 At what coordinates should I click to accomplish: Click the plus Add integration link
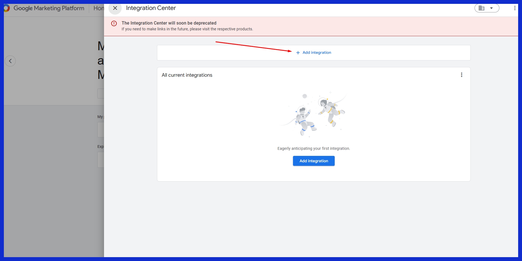tap(314, 52)
